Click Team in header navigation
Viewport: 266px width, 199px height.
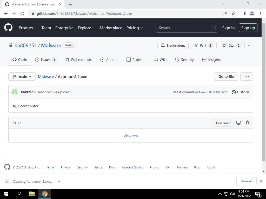[x=46, y=28]
